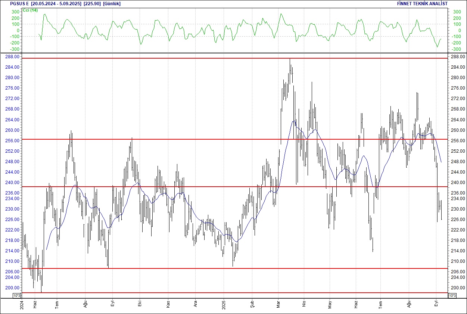467x314 pixels.
Task: Select the Cci (14) indicator label
Action: coord(31,10)
